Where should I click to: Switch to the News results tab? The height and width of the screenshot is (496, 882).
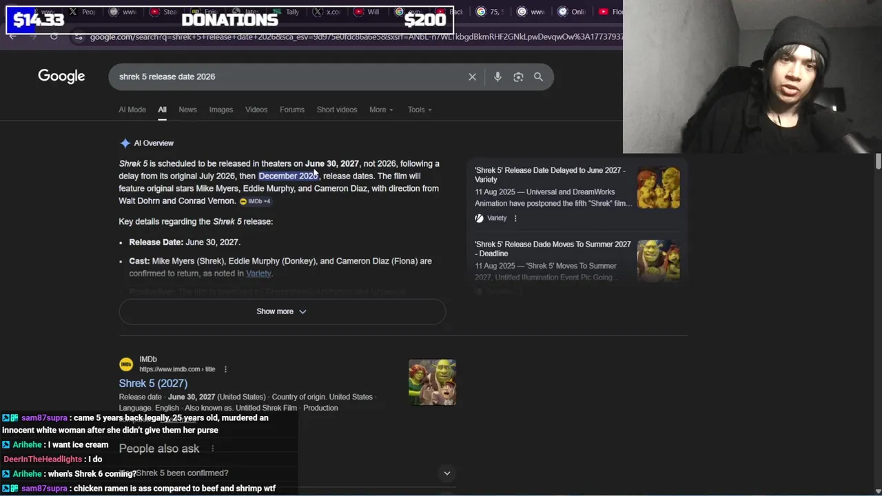pyautogui.click(x=187, y=110)
